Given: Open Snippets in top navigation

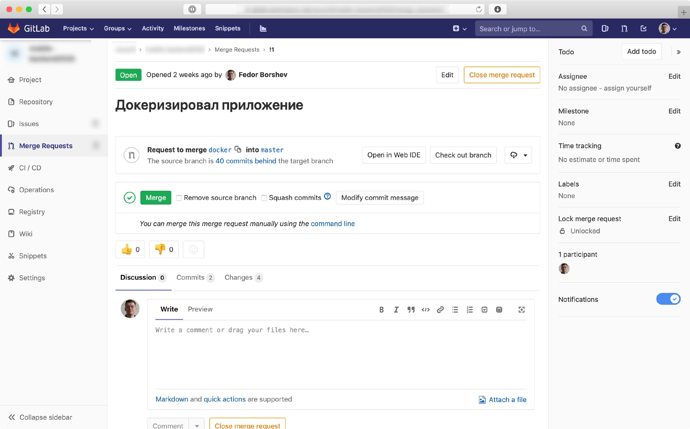Looking at the screenshot, I should tap(227, 28).
